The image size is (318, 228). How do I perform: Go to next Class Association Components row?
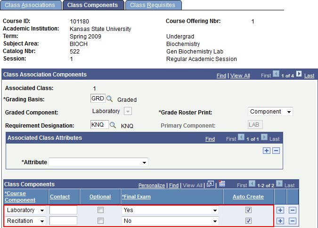coord(299,74)
